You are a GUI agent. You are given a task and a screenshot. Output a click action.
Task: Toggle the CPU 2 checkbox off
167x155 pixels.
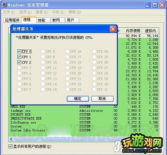tap(19, 62)
